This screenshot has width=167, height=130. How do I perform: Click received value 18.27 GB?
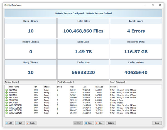[99, 108]
